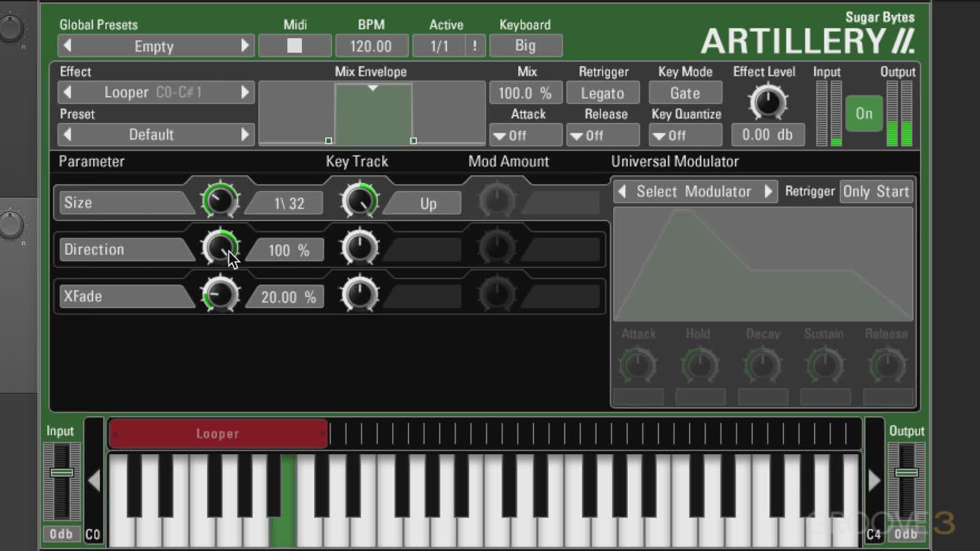Toggle the Midi square indicator
The width and height of the screenshot is (980, 551).
295,46
